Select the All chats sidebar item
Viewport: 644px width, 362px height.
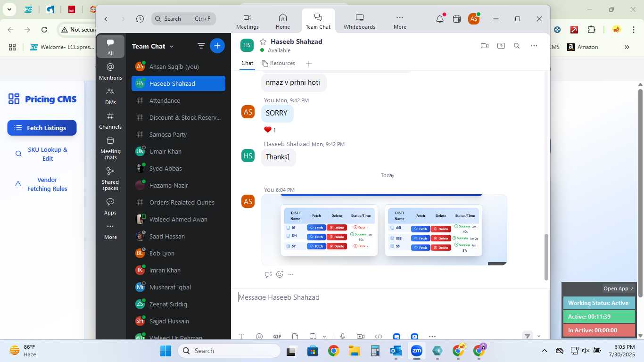point(110,46)
